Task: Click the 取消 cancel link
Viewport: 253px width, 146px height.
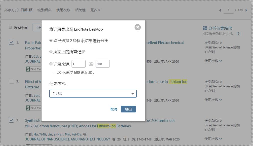Action: pyautogui.click(x=114, y=109)
